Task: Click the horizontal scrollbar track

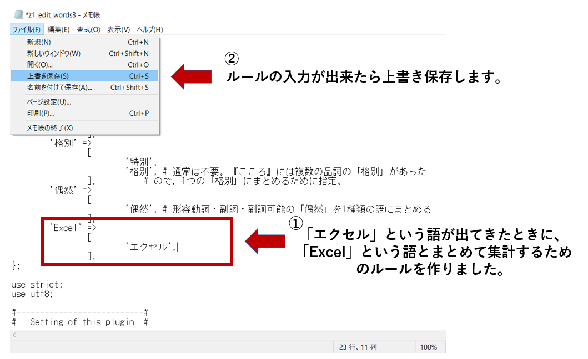Action: pyautogui.click(x=222, y=335)
